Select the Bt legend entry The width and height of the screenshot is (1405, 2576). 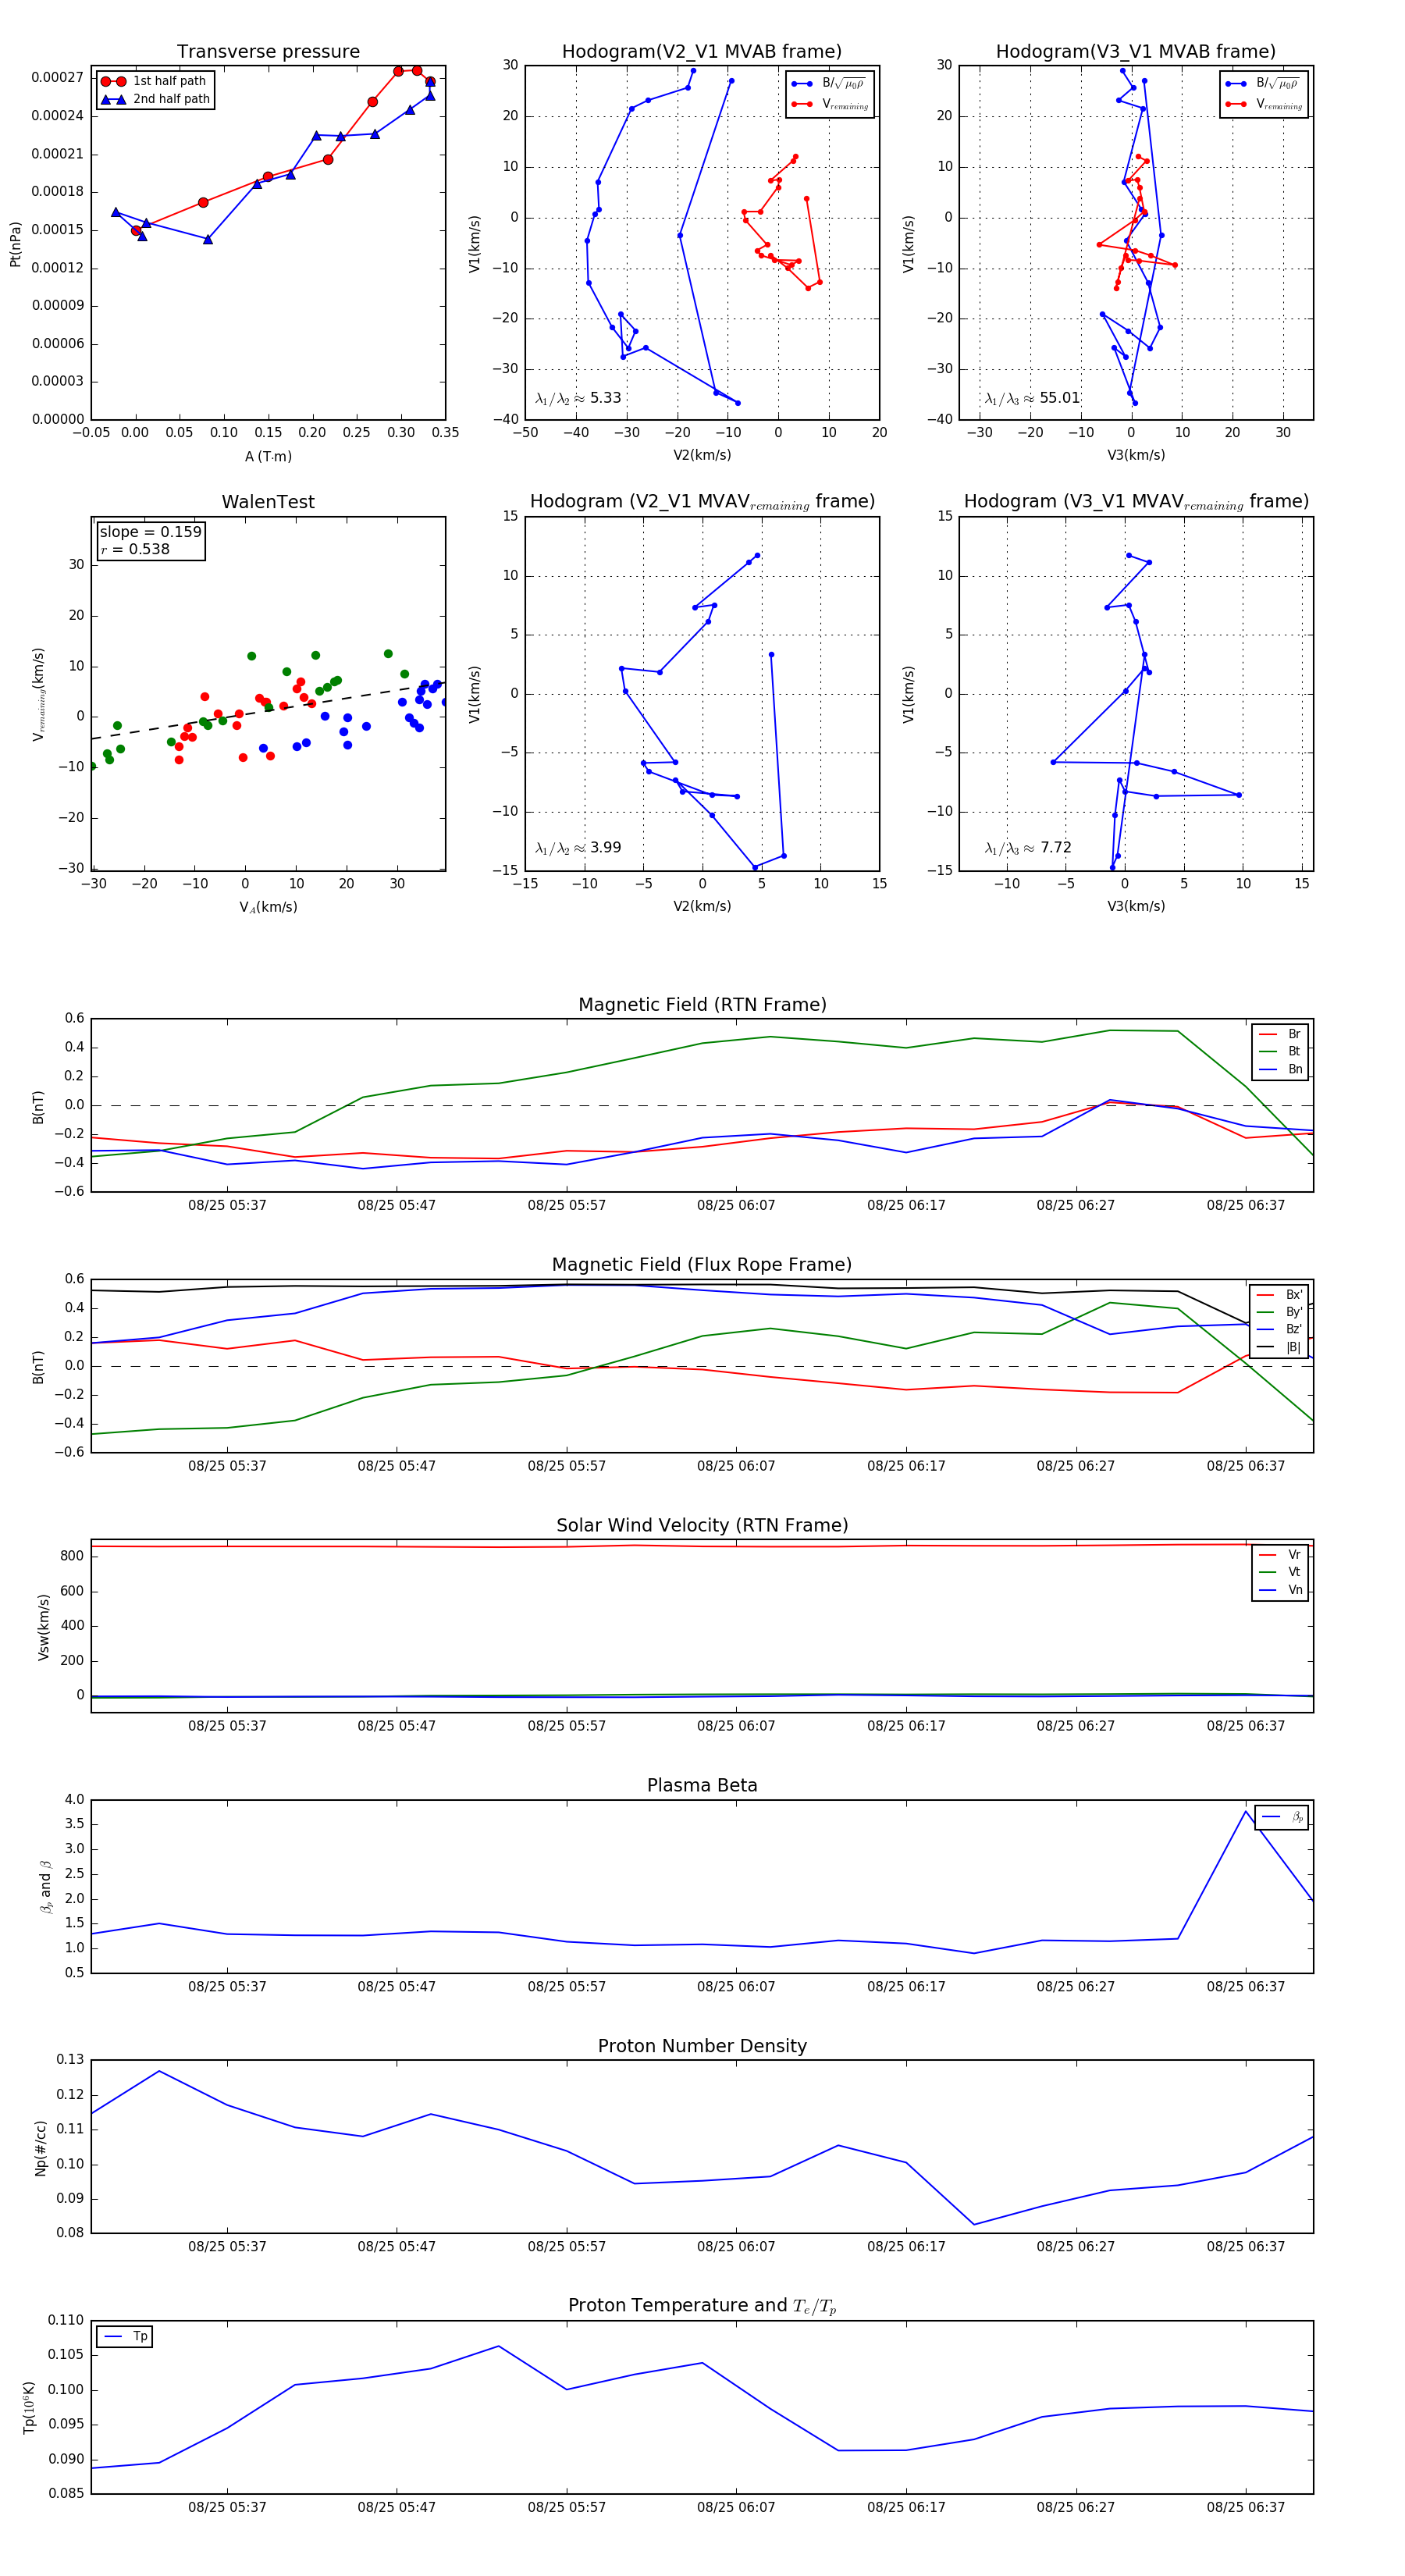pyautogui.click(x=1280, y=1052)
